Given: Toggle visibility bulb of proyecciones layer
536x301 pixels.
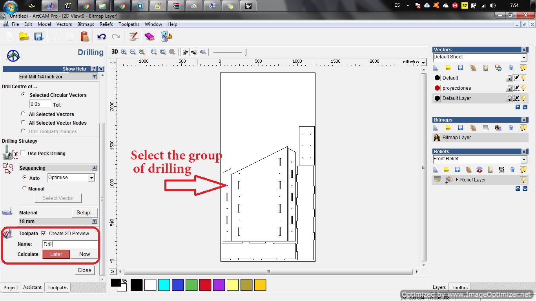Looking at the screenshot, I should pyautogui.click(x=523, y=88).
